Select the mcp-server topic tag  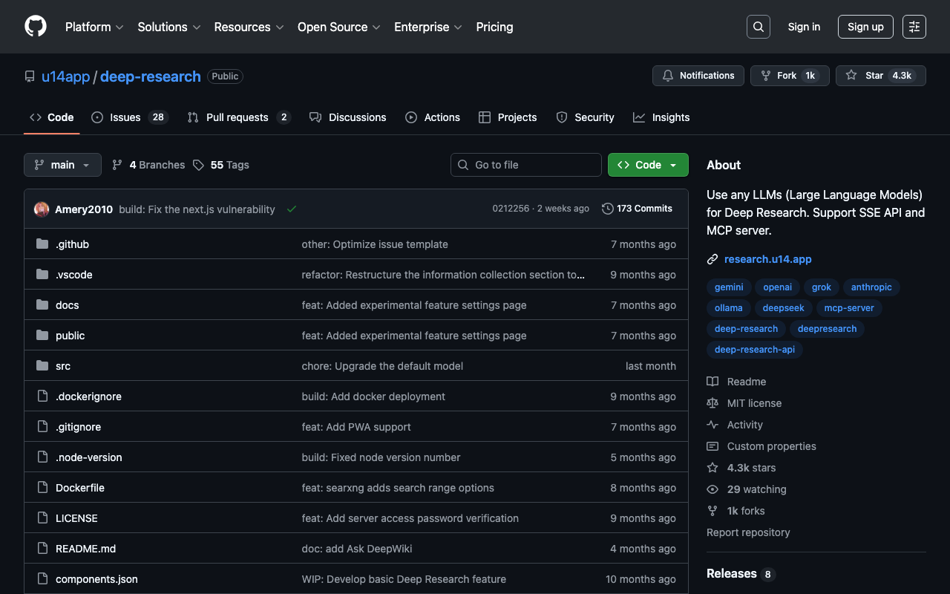849,308
